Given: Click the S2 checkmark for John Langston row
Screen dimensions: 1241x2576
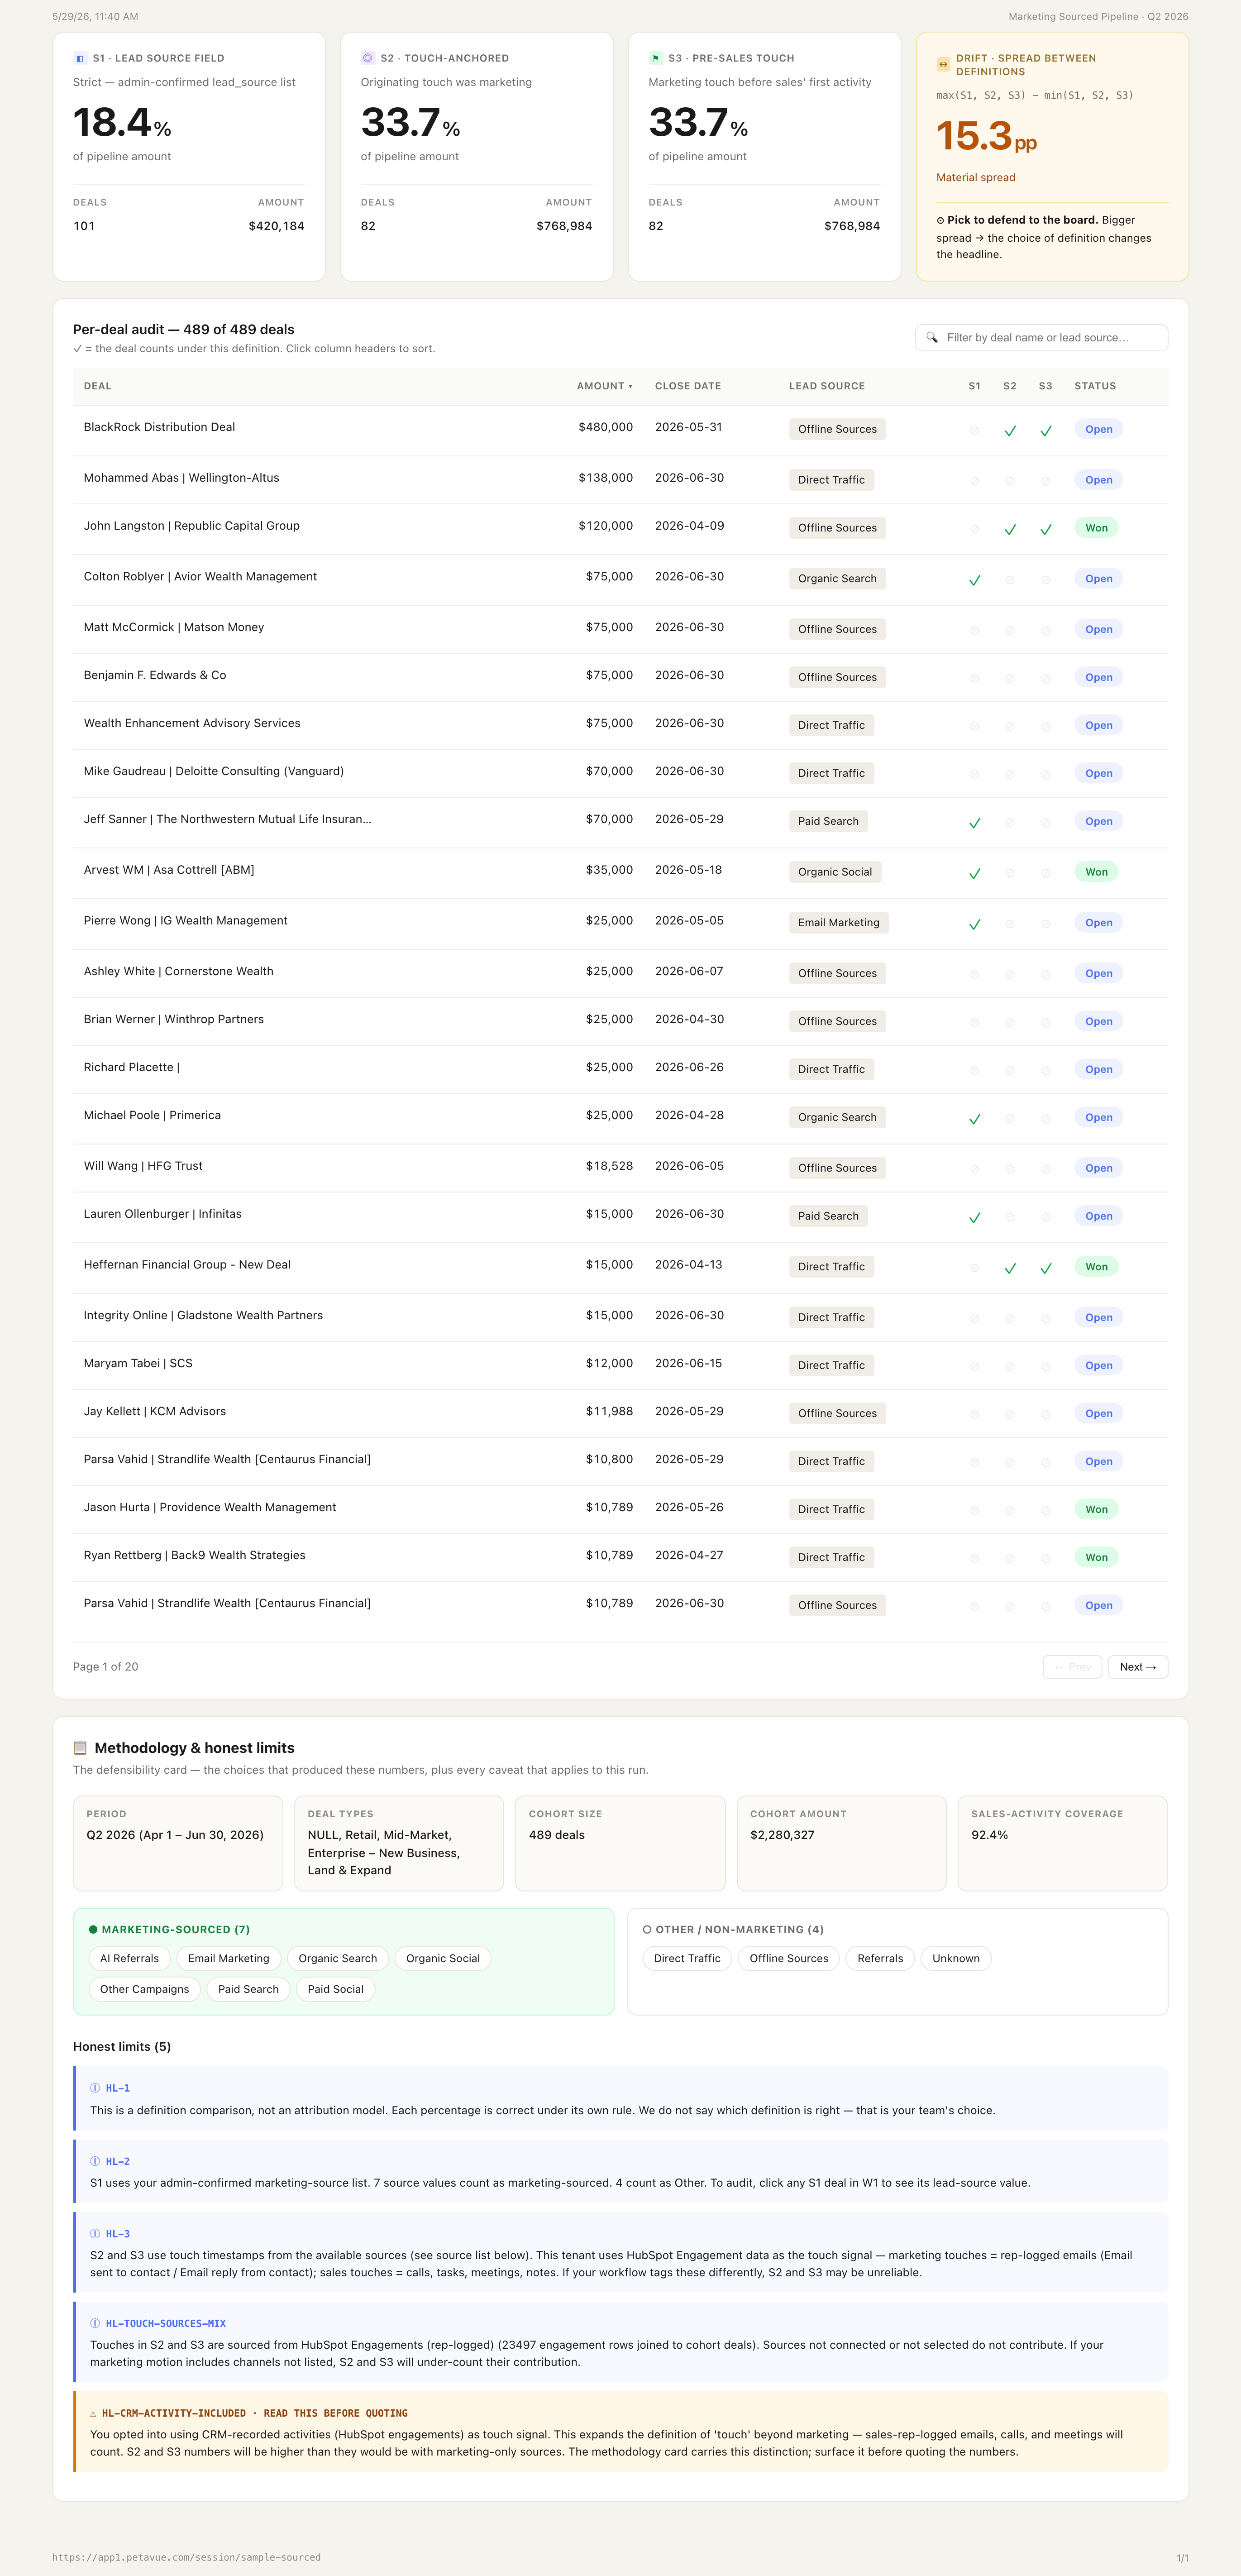Looking at the screenshot, I should tap(1010, 530).
